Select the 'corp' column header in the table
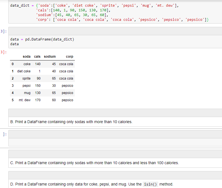The width and height of the screenshot is (222, 188). pyautogui.click(x=69, y=57)
